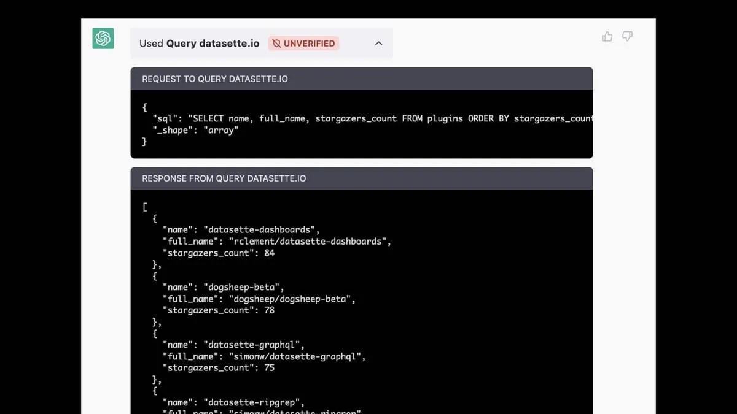
Task: Click the stargazers_count 75 line
Action: tap(219, 368)
